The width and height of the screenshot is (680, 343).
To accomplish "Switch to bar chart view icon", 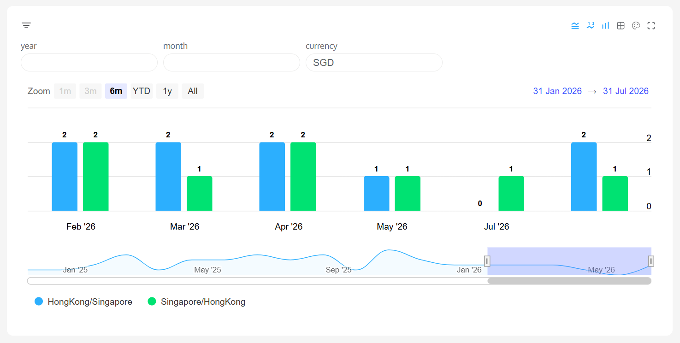I will pos(605,26).
